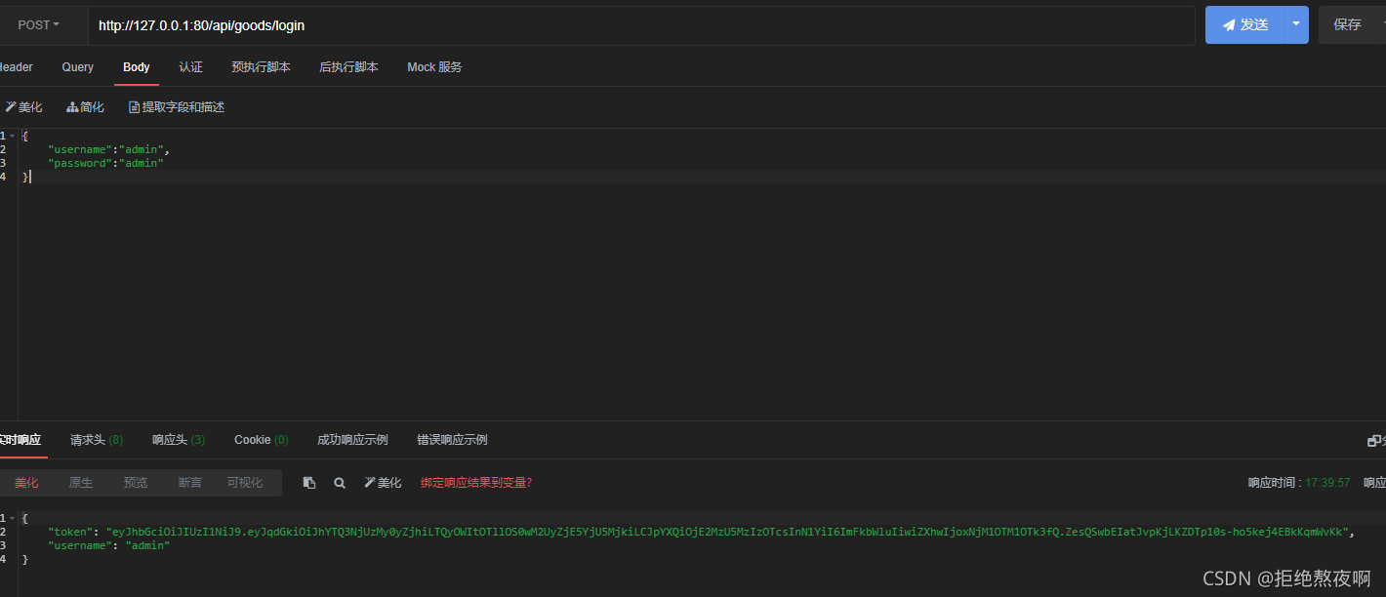Open the 预执行脚本 tab
Screen dimensions: 1386x597
[x=261, y=67]
